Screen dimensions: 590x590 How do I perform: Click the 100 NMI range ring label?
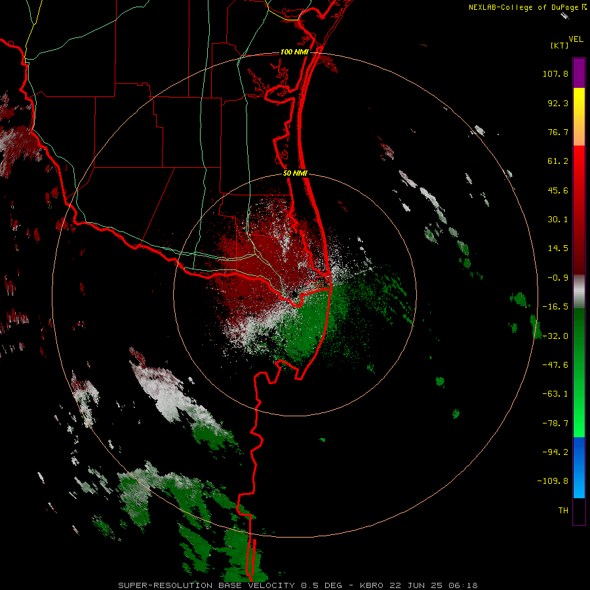(294, 52)
